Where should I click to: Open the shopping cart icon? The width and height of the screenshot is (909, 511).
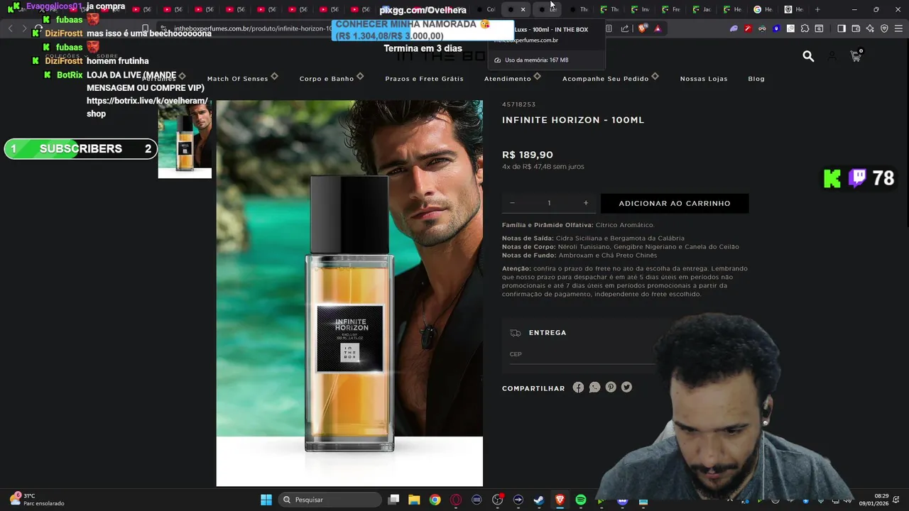855,56
